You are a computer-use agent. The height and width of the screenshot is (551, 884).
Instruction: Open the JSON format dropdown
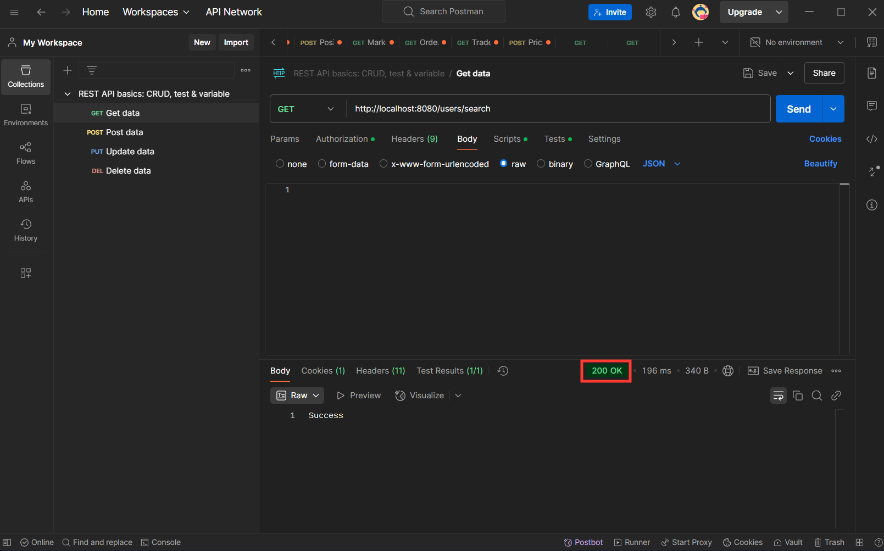pos(661,164)
